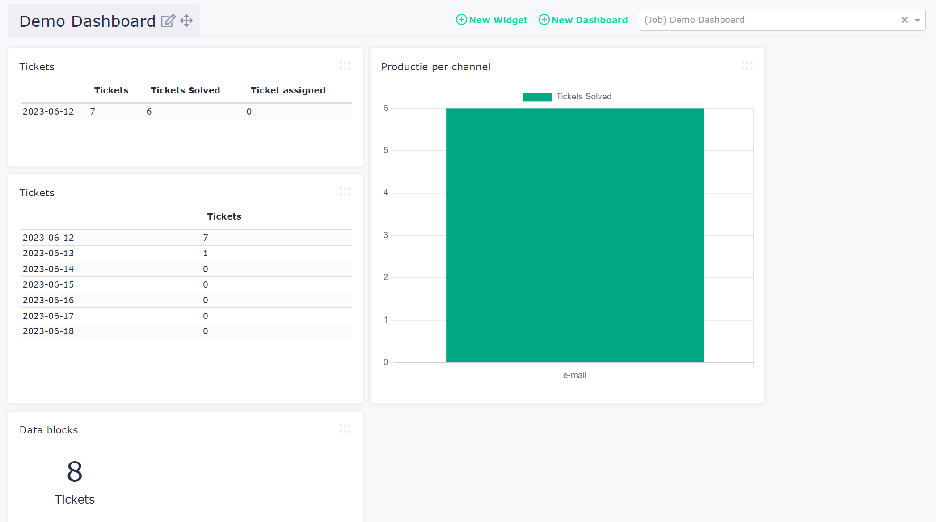Click the move arrows icon beside the dashboard title

[186, 21]
